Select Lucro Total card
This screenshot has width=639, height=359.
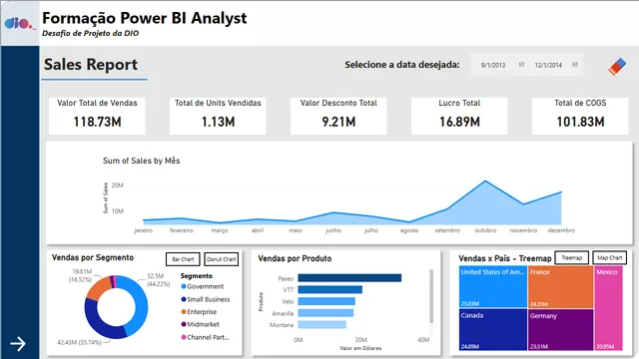click(x=459, y=116)
